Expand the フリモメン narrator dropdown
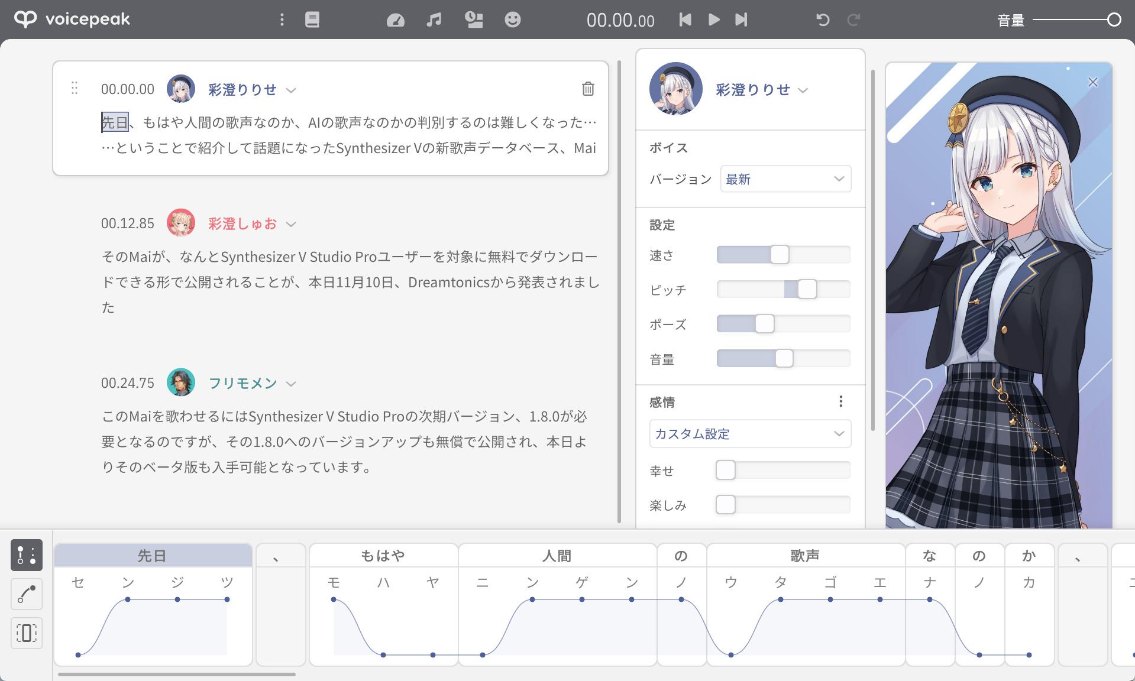 pyautogui.click(x=291, y=384)
